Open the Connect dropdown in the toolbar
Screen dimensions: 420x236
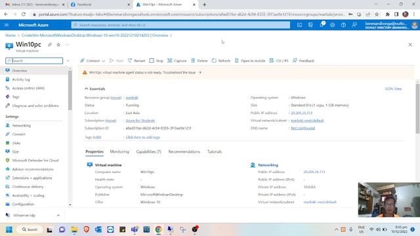point(93,61)
